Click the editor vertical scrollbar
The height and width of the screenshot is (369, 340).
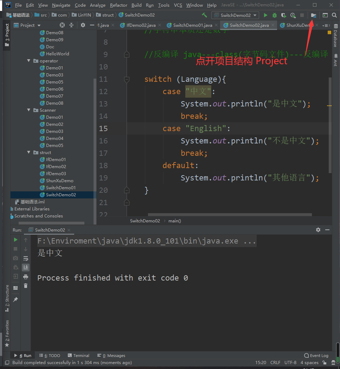pyautogui.click(x=330, y=125)
